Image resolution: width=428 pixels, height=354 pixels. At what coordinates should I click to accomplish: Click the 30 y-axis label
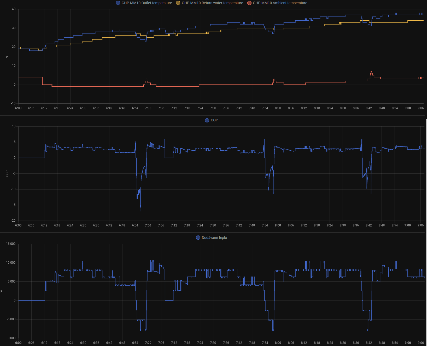pyautogui.click(x=14, y=28)
